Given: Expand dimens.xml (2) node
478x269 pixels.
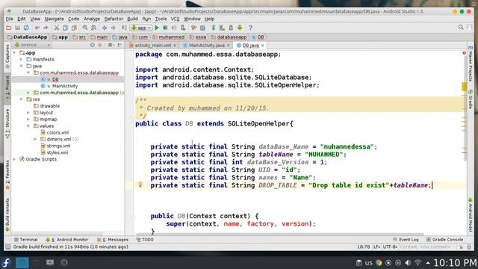Looking at the screenshot, I should tap(35, 139).
